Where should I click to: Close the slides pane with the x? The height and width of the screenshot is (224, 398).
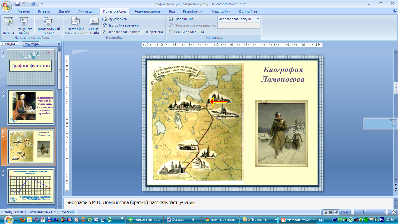[59, 44]
